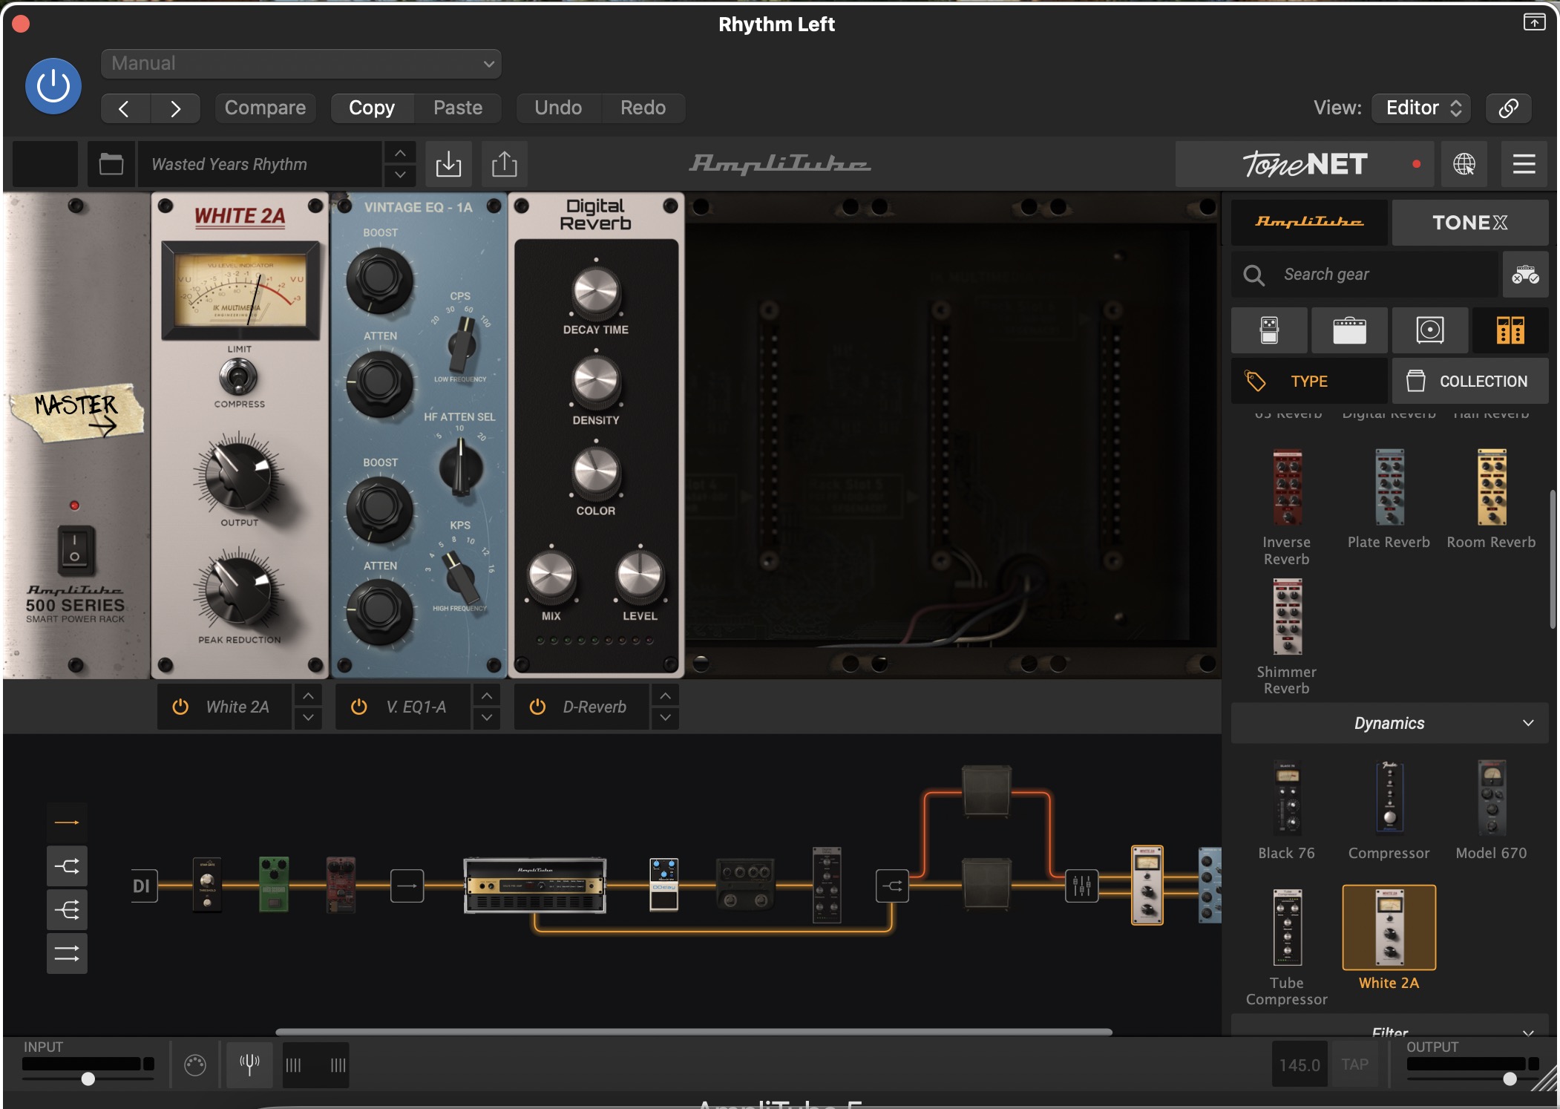Select the rack effects category icon

coord(1510,330)
